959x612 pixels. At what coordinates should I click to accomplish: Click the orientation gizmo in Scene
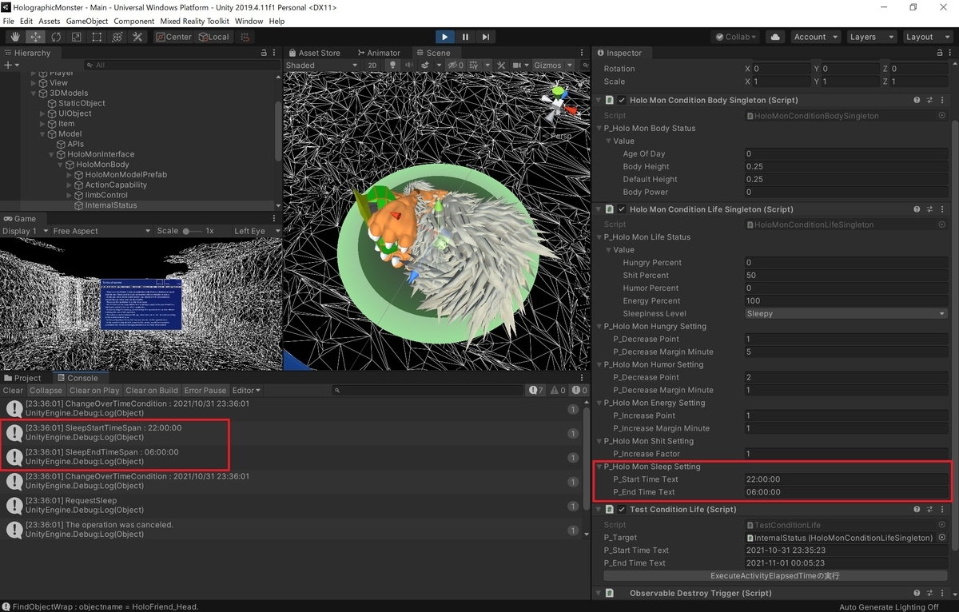click(558, 104)
